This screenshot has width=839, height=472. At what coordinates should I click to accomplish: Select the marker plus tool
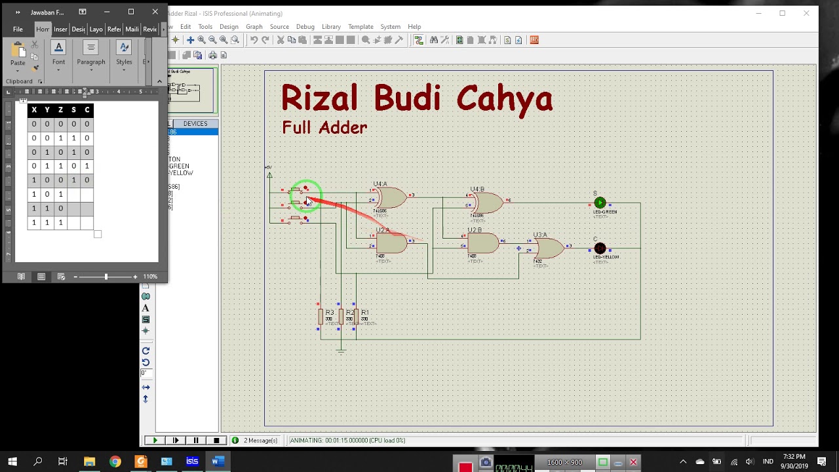tap(146, 331)
